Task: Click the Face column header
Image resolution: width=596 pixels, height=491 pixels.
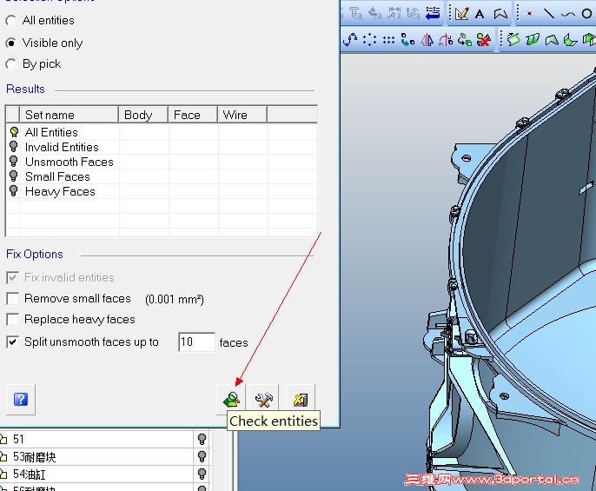Action: tap(193, 115)
